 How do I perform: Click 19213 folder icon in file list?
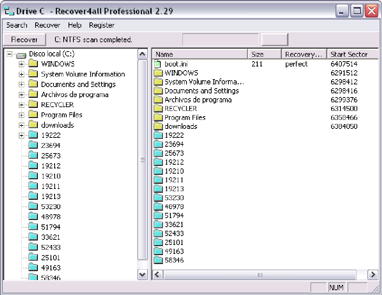(x=158, y=189)
